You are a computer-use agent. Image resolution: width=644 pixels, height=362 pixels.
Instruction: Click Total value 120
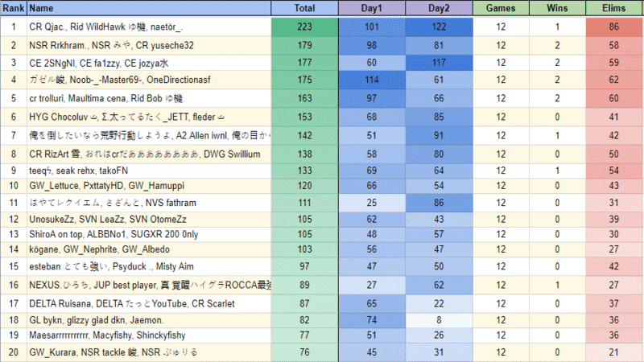pyautogui.click(x=304, y=186)
